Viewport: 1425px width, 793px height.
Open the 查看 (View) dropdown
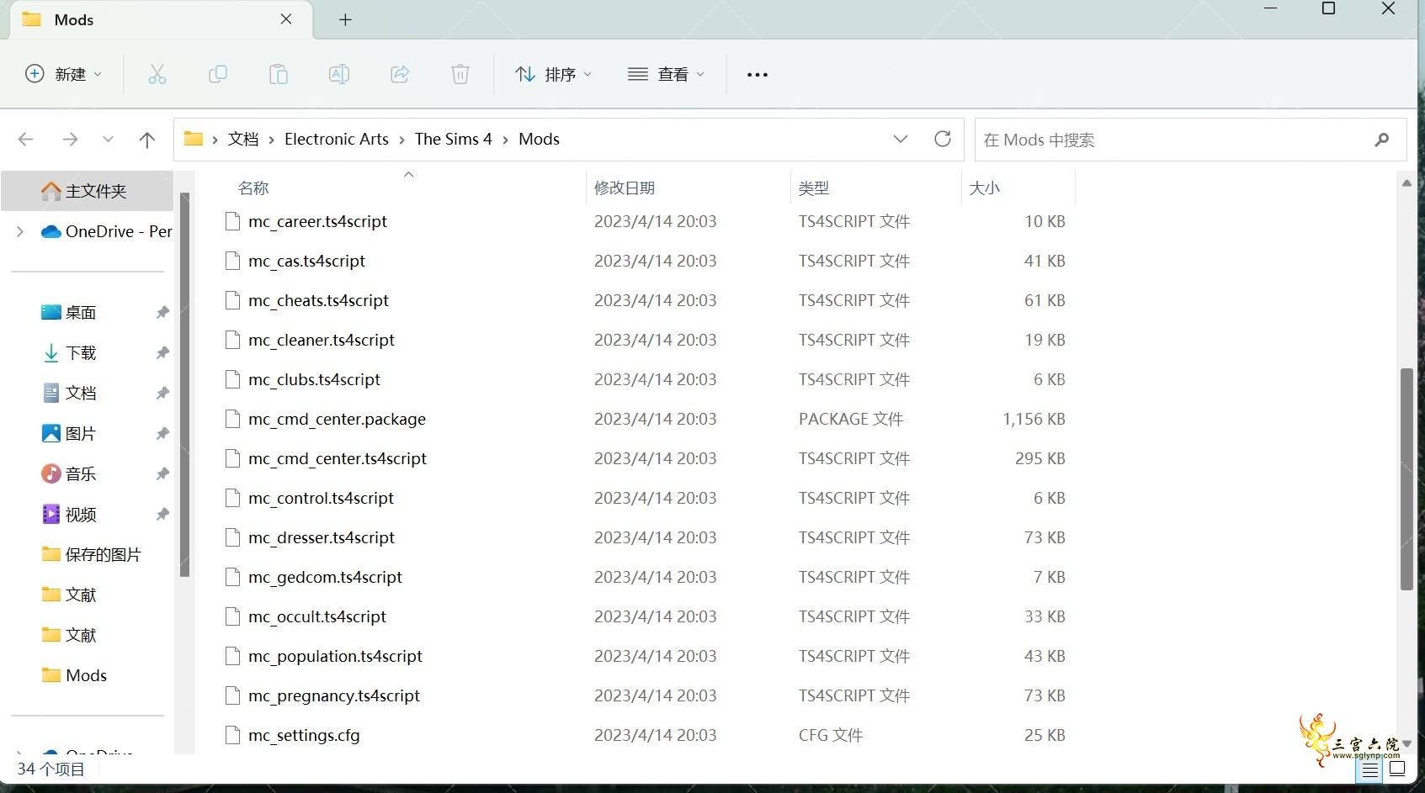click(x=667, y=74)
